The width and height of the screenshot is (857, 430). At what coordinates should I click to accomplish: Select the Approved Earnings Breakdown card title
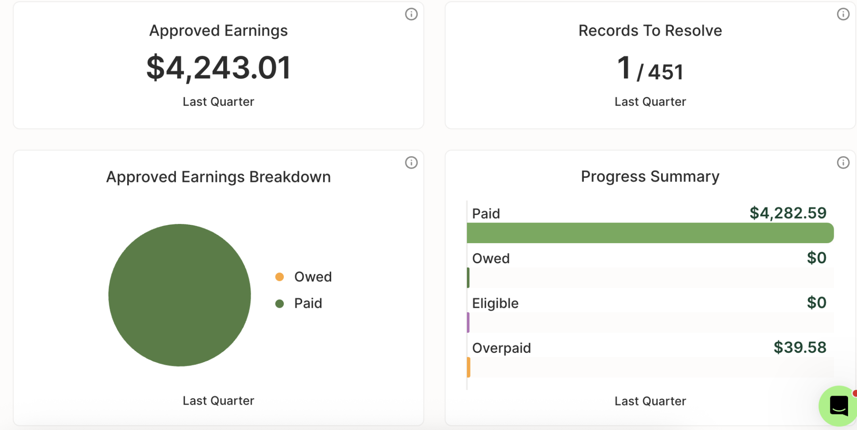[218, 177]
